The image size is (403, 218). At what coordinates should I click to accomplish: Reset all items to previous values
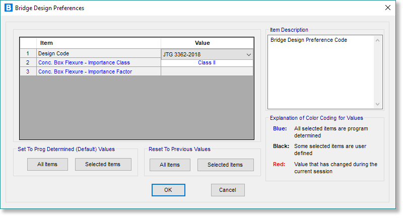[x=170, y=165]
